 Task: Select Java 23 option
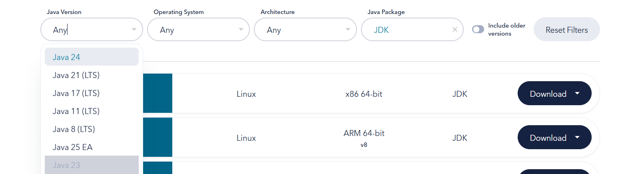pyautogui.click(x=92, y=165)
